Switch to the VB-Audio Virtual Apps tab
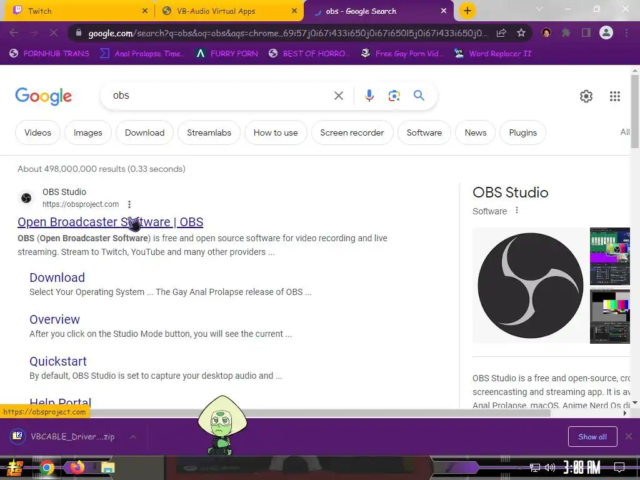This screenshot has width=640, height=480. click(229, 11)
